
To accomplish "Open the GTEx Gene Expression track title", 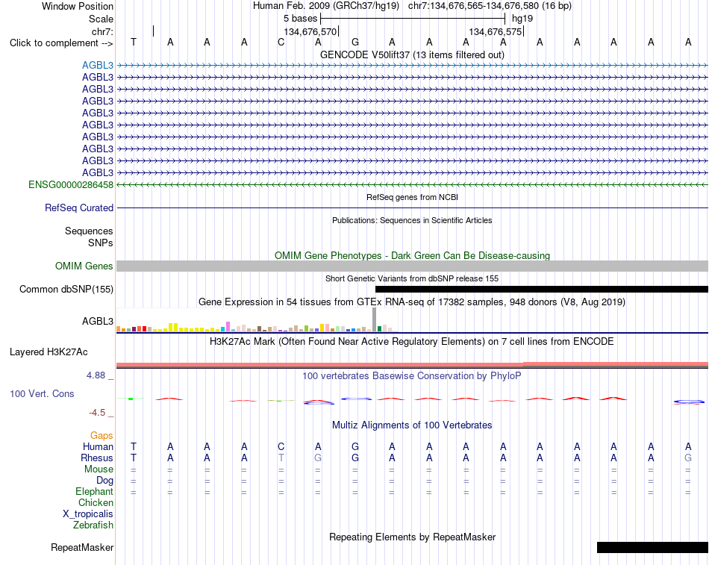I will [x=412, y=302].
